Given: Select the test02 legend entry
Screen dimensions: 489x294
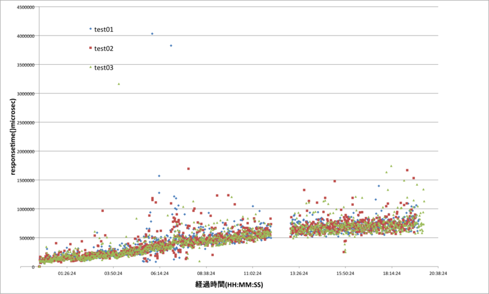Looking at the screenshot, I should tap(101, 48).
